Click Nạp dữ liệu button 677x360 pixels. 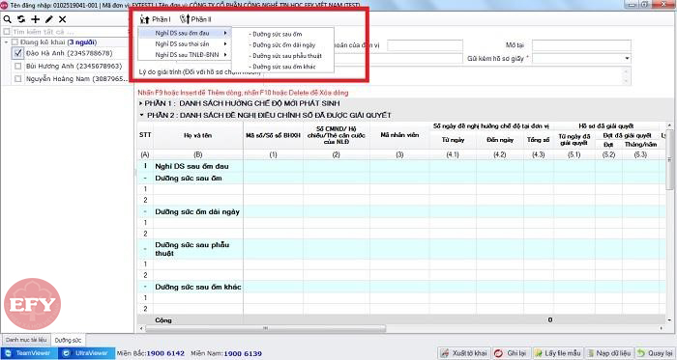pyautogui.click(x=609, y=353)
